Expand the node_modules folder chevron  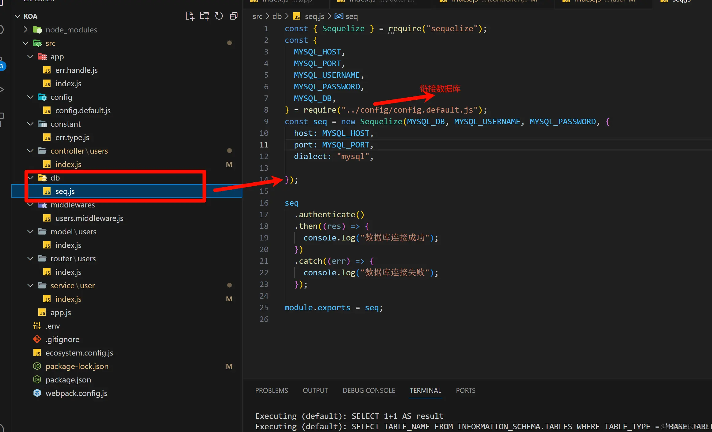pos(26,30)
